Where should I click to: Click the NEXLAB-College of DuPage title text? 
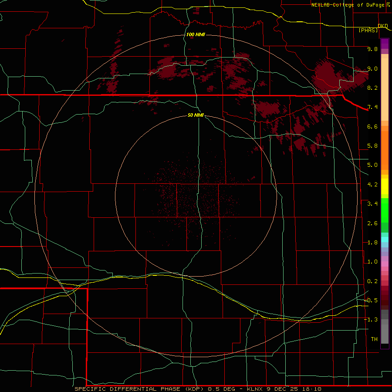pyautogui.click(x=348, y=5)
